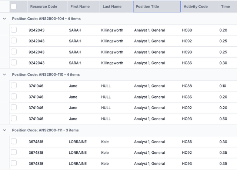Click the First Name column header
This screenshot has height=170, width=237.
[x=80, y=7]
